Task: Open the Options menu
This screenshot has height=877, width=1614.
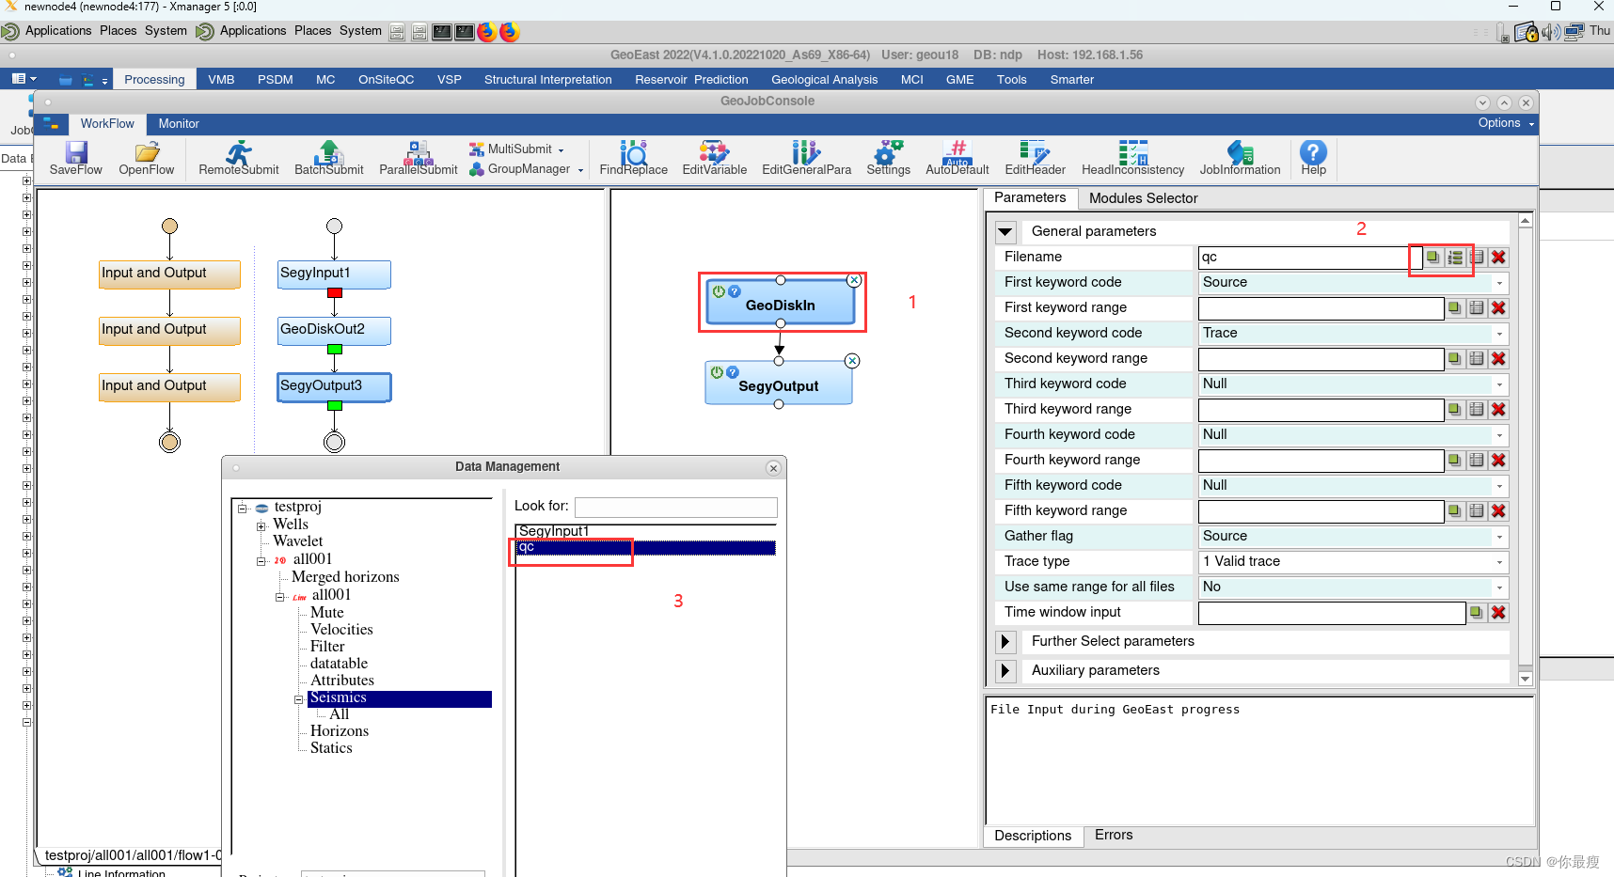Action: [x=1506, y=123]
